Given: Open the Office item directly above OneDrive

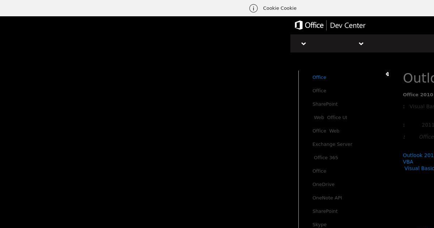Looking at the screenshot, I should click(319, 171).
